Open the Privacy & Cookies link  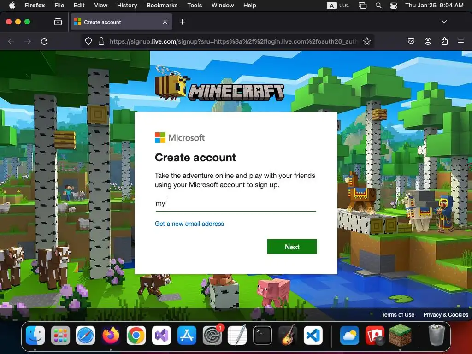click(x=446, y=314)
